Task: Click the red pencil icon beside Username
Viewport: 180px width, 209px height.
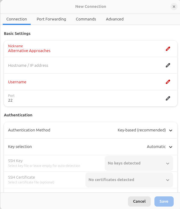Action: point(168,82)
